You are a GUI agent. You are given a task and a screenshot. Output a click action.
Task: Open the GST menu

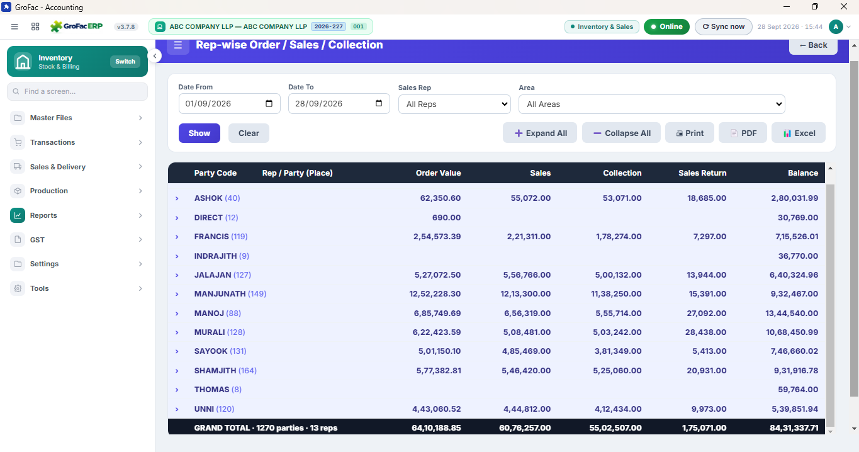tap(77, 240)
